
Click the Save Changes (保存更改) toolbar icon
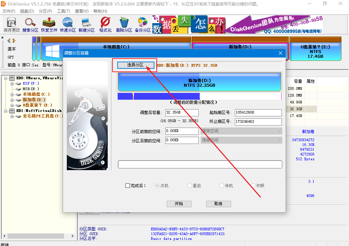pos(12,24)
